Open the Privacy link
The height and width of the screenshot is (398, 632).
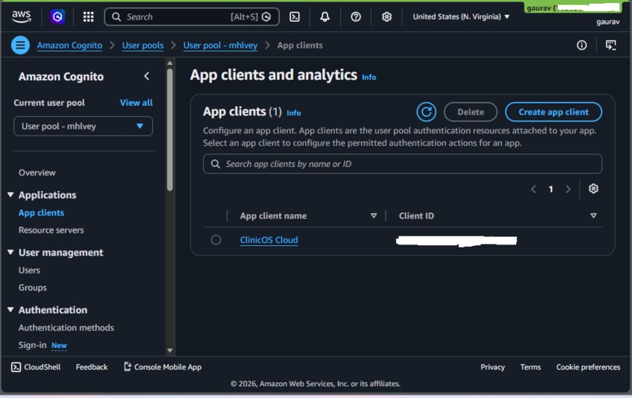tap(492, 367)
